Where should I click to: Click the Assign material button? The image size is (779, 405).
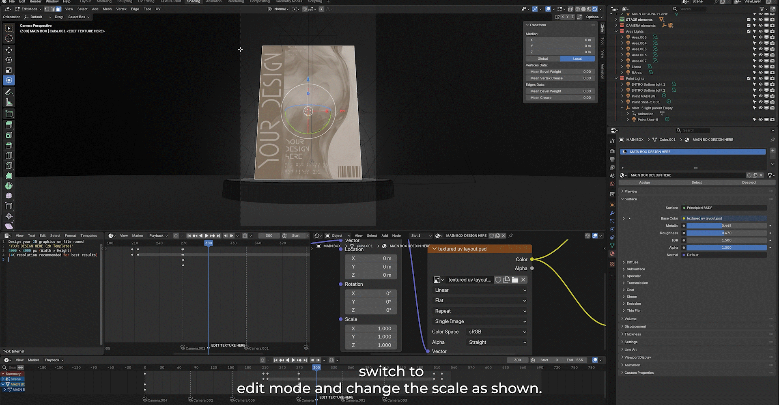click(645, 183)
